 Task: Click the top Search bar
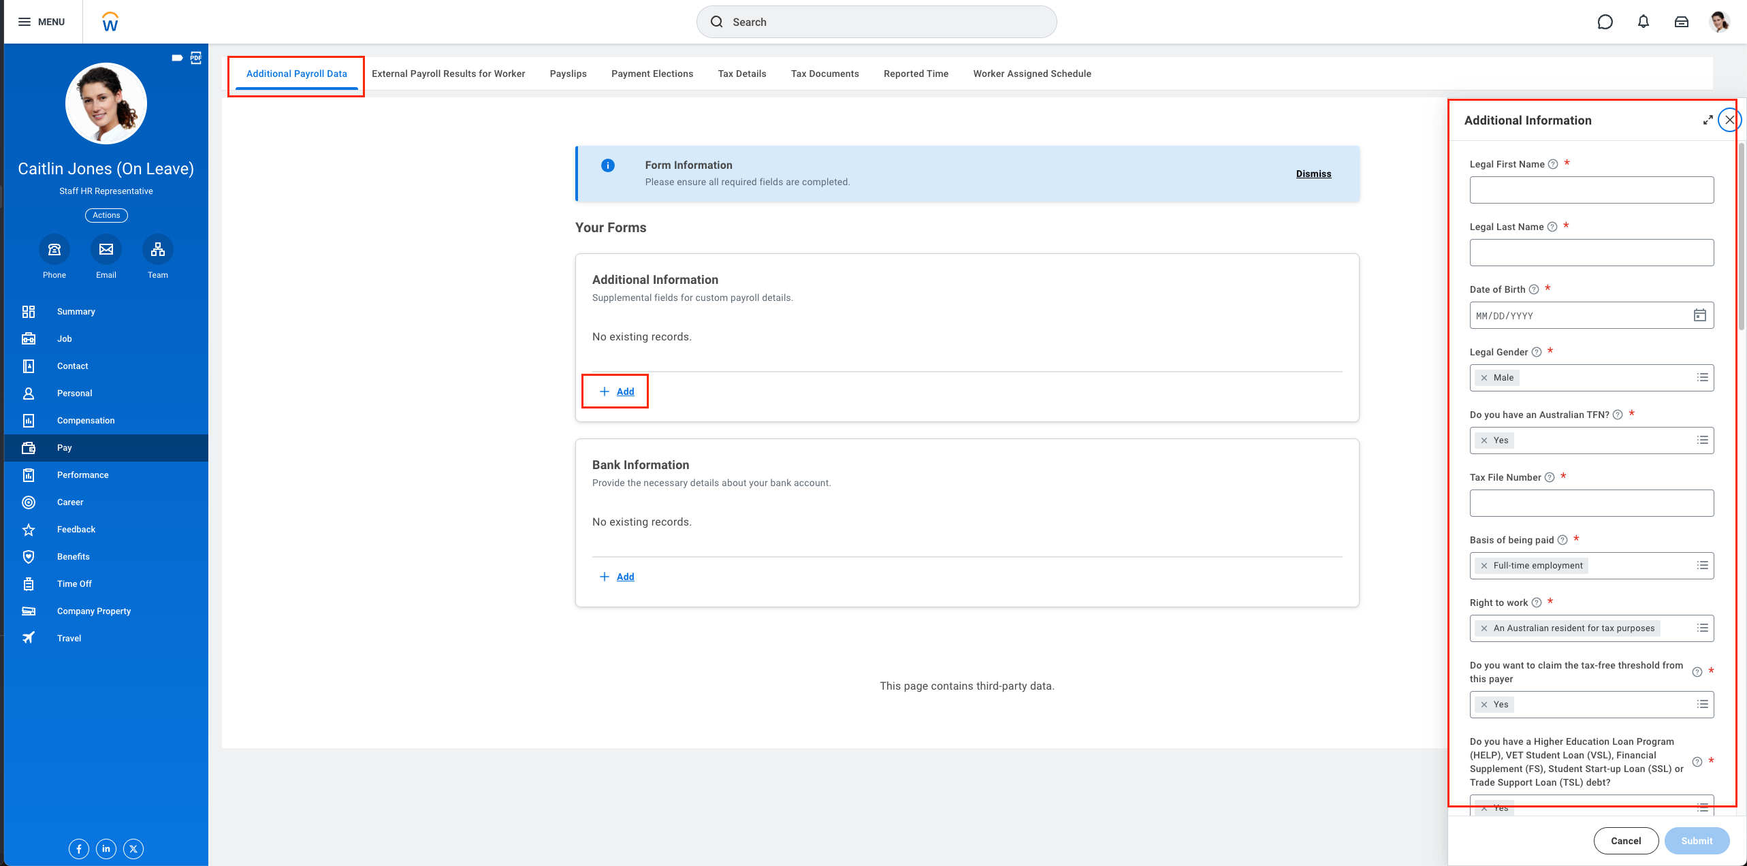pos(876,22)
